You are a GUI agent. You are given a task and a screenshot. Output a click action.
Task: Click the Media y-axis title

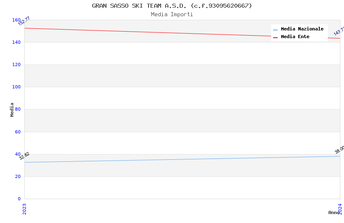[12, 109]
